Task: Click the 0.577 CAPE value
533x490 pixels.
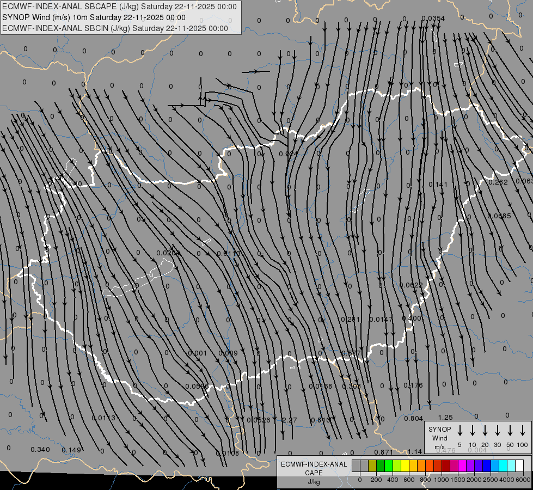Action: [351, 353]
